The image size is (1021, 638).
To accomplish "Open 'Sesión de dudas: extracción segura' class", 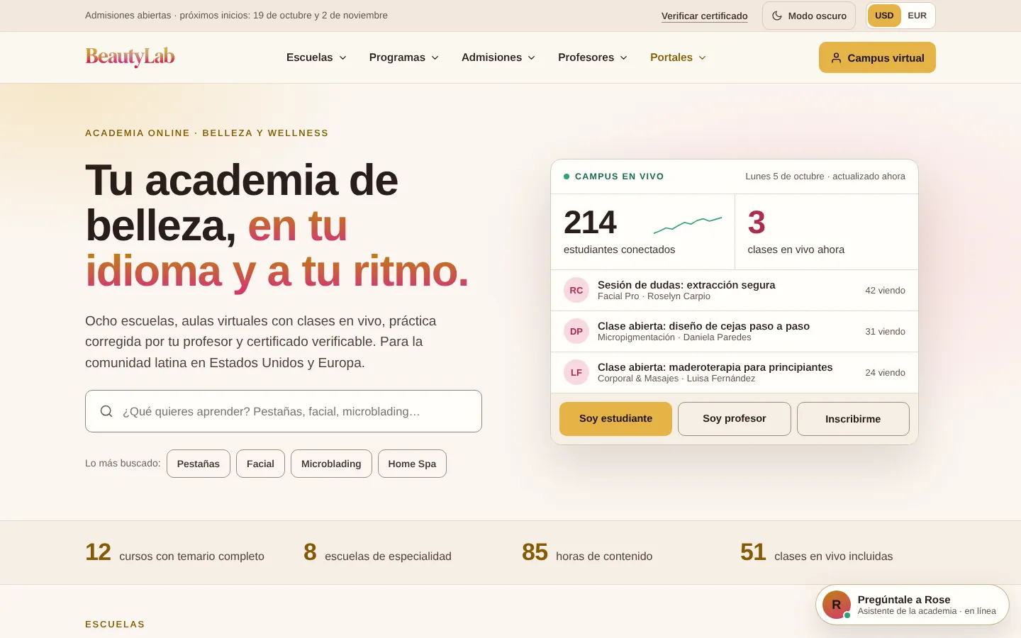I will click(735, 291).
